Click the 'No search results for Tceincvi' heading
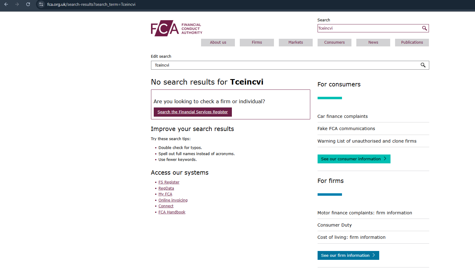The width and height of the screenshot is (475, 269). point(207,82)
